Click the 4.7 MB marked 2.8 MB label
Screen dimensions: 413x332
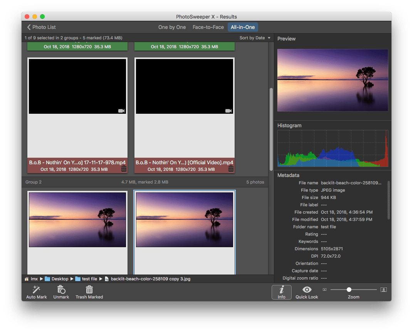pos(144,182)
